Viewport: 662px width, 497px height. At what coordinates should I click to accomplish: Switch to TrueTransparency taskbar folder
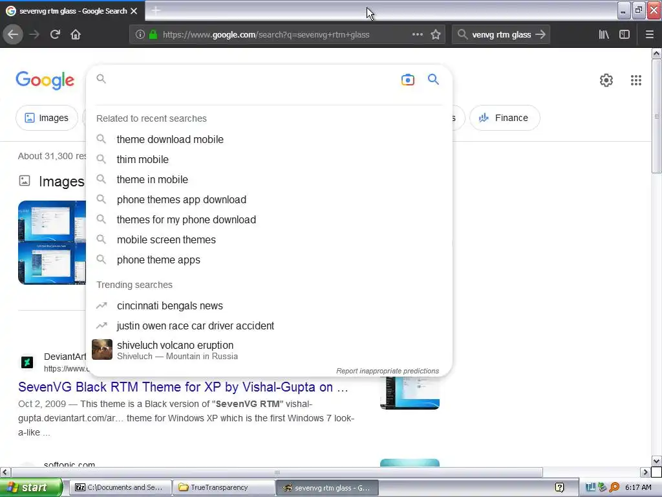[224, 487]
